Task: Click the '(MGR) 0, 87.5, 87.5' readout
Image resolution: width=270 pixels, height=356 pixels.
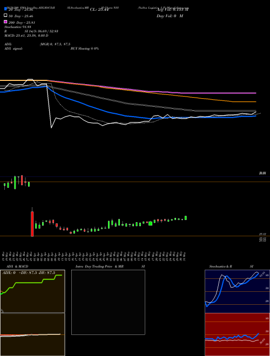Action: 55,44
